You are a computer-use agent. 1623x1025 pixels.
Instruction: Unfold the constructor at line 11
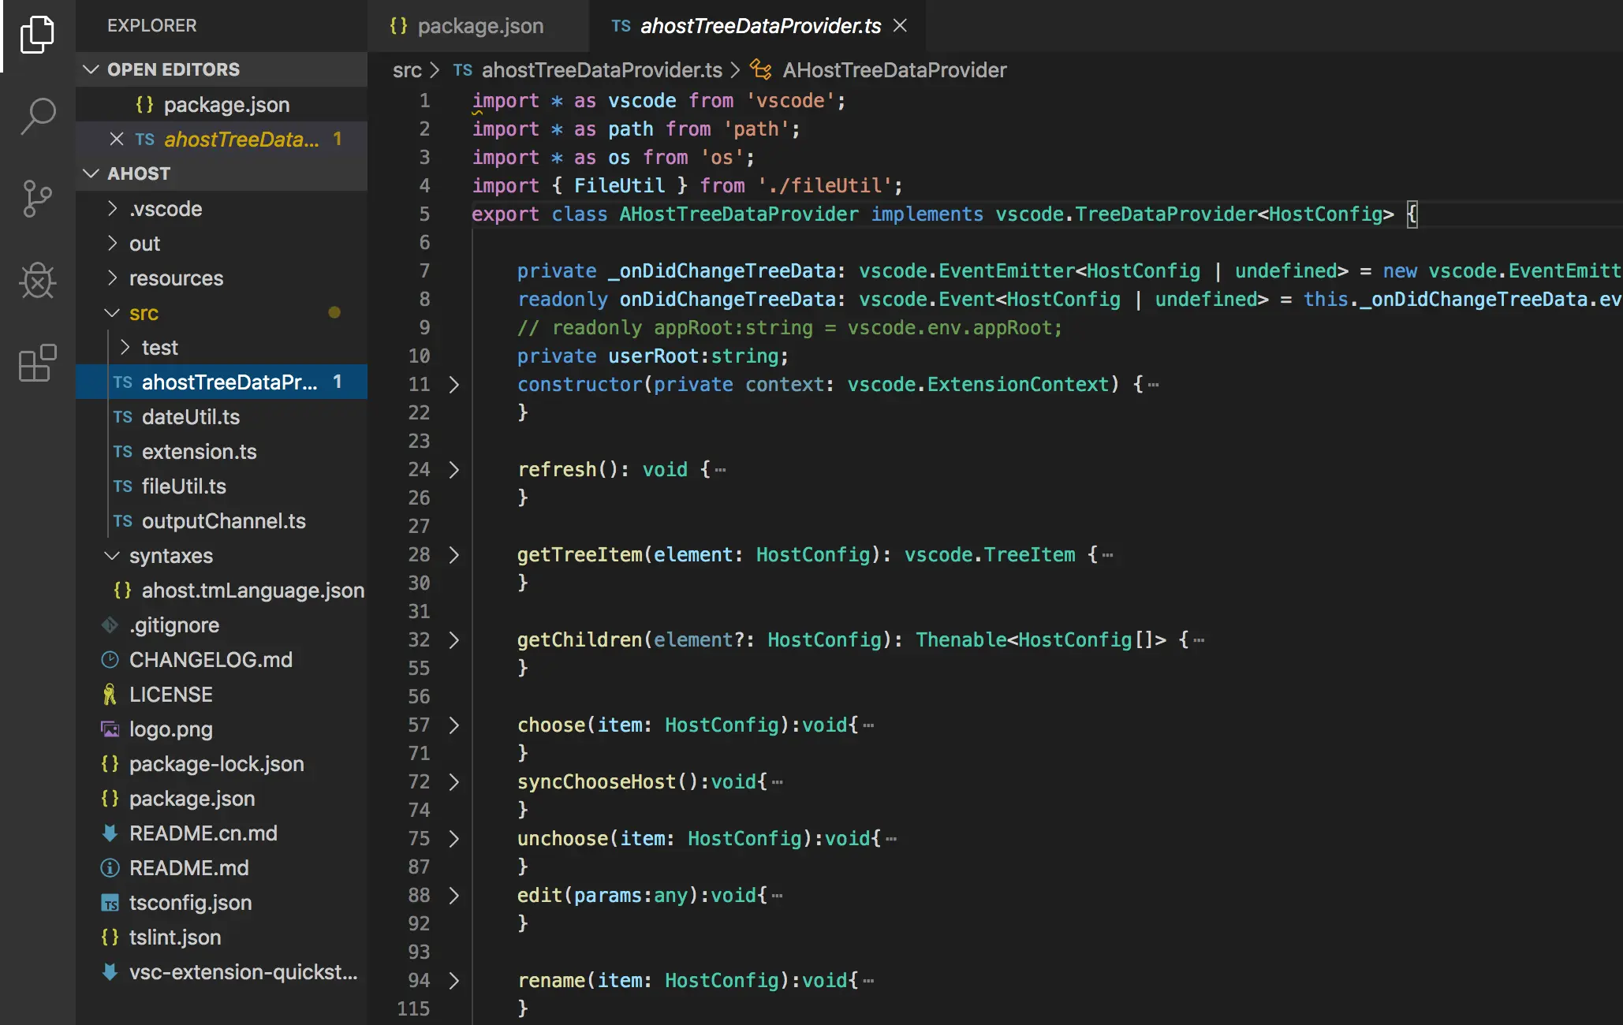[x=454, y=385]
